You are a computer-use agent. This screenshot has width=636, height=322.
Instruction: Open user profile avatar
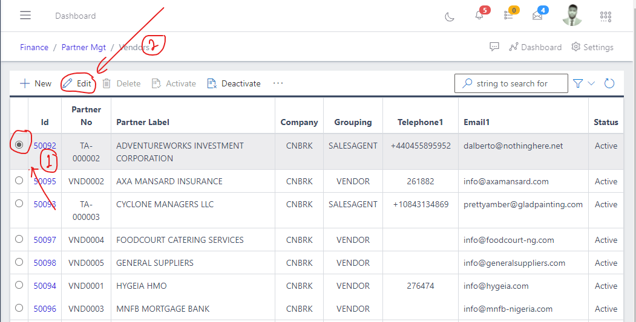(x=572, y=15)
